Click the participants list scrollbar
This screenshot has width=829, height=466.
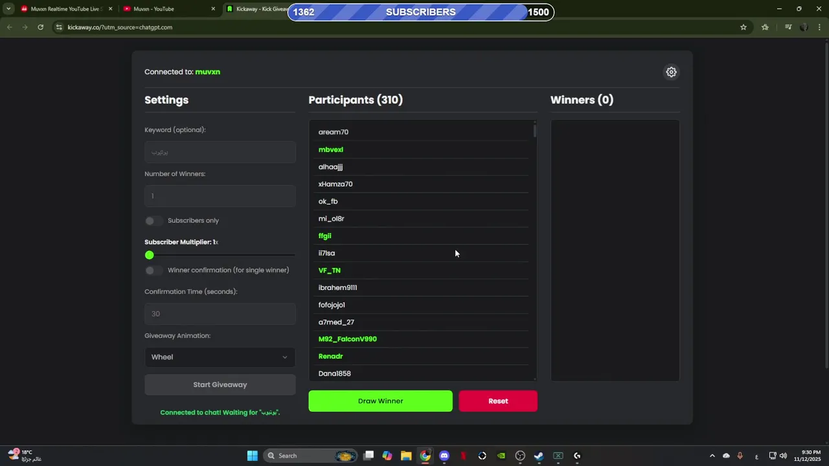[x=535, y=129]
